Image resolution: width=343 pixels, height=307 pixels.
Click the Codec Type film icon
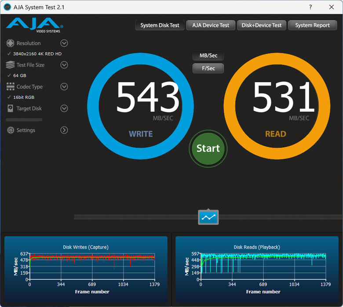coord(10,87)
